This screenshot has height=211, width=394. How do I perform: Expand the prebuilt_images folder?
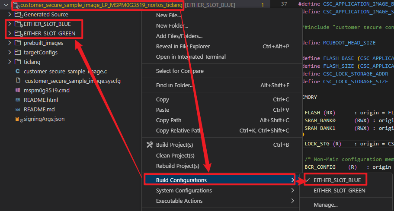[10, 43]
